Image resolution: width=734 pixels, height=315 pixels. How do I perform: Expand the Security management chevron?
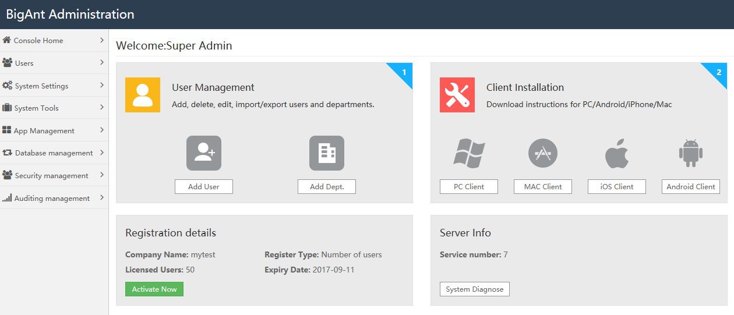(x=102, y=175)
